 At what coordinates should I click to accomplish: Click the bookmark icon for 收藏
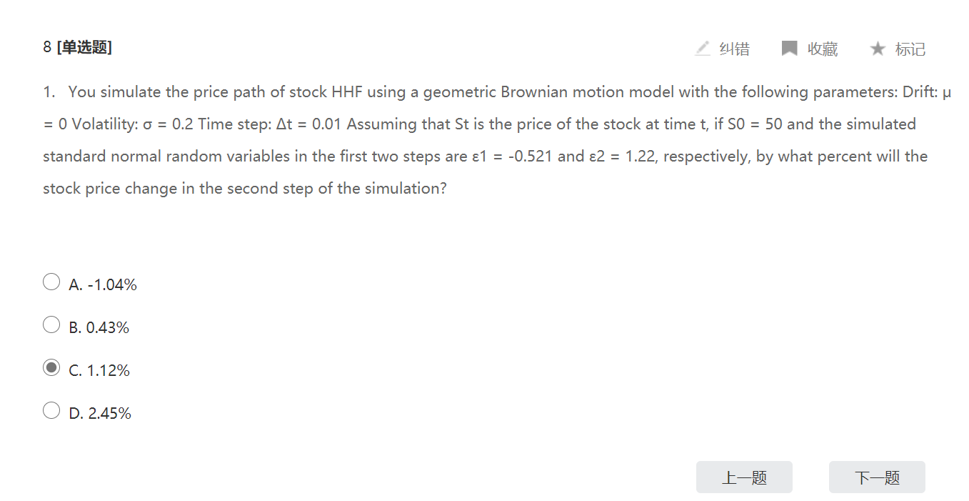[789, 49]
